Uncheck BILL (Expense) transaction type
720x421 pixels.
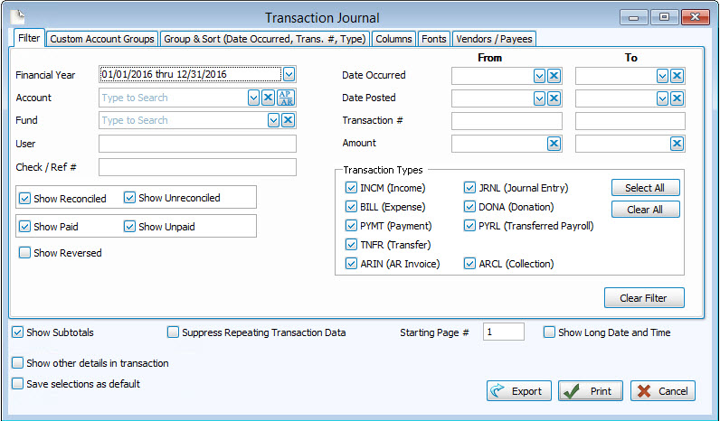tap(351, 207)
